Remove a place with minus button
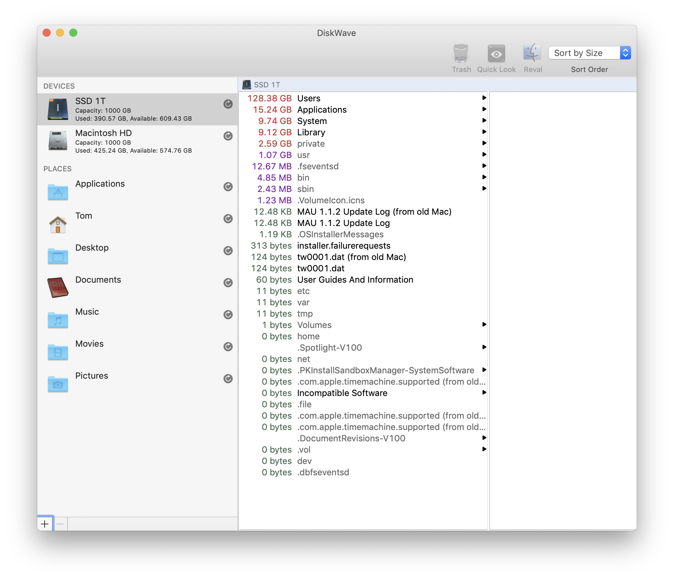The width and height of the screenshot is (674, 580). click(x=60, y=524)
